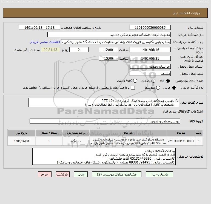Click the goods group field دوربین،صوتی و تصویر
Image resolution: width=211 pixels, height=204 pixels.
[x=105, y=121]
